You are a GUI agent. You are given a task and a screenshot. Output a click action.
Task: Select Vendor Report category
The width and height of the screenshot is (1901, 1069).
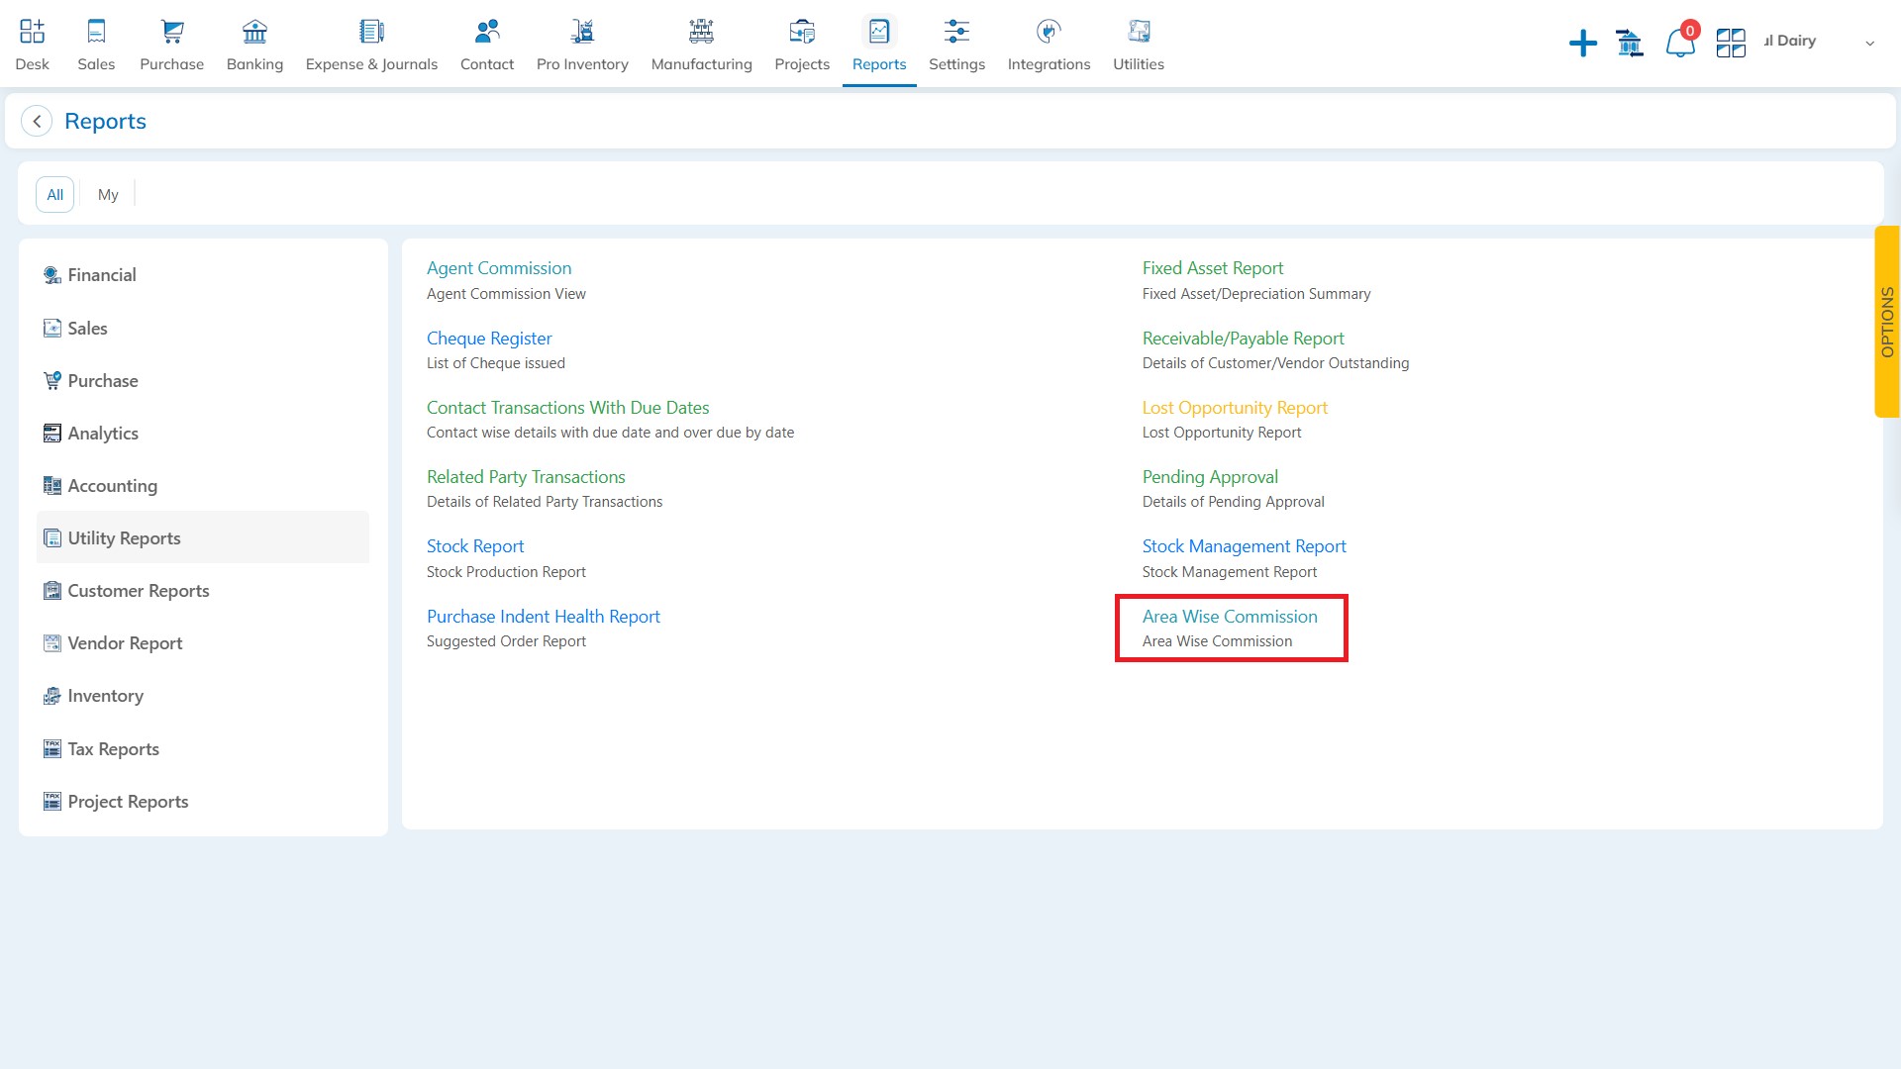click(202, 642)
